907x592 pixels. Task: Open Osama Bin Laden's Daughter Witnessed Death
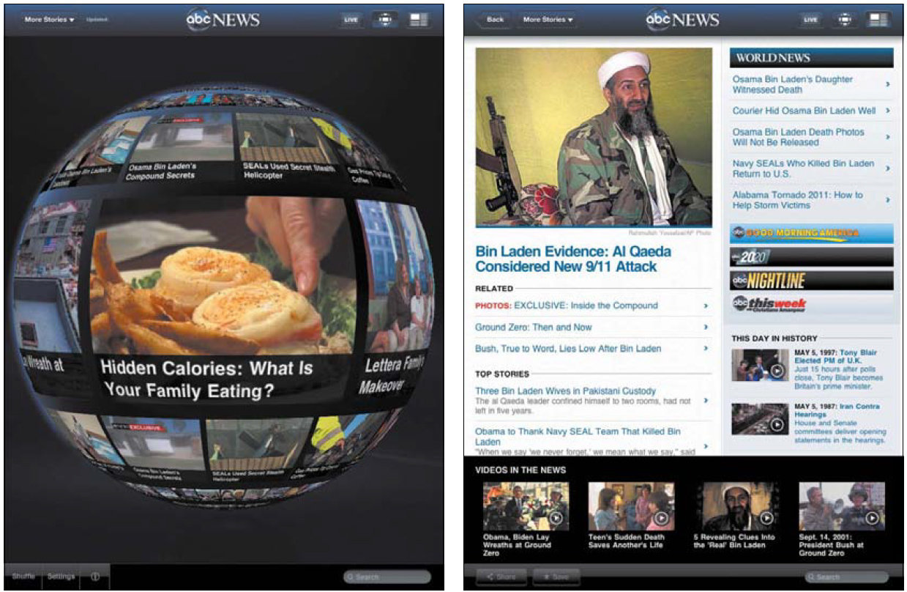tap(793, 84)
